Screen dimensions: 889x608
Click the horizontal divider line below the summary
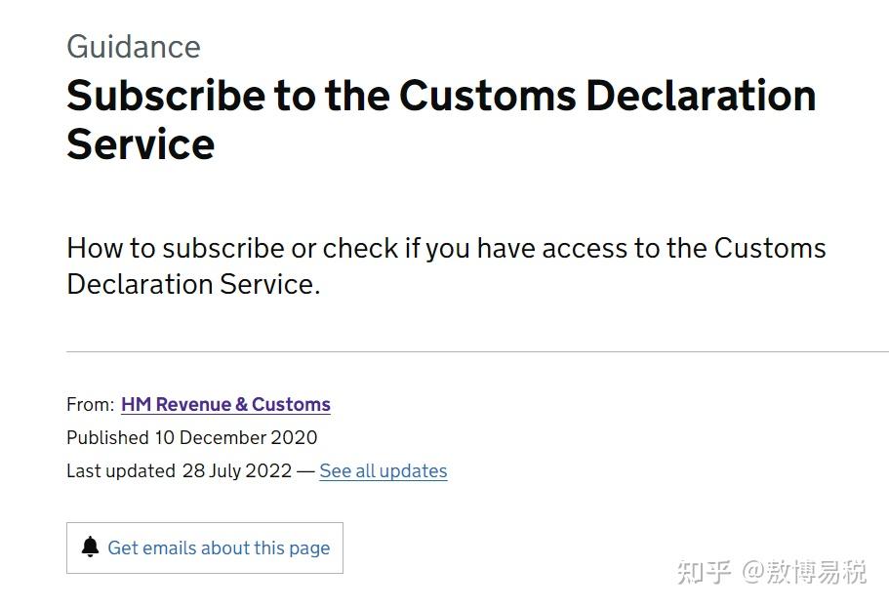pyautogui.click(x=477, y=351)
